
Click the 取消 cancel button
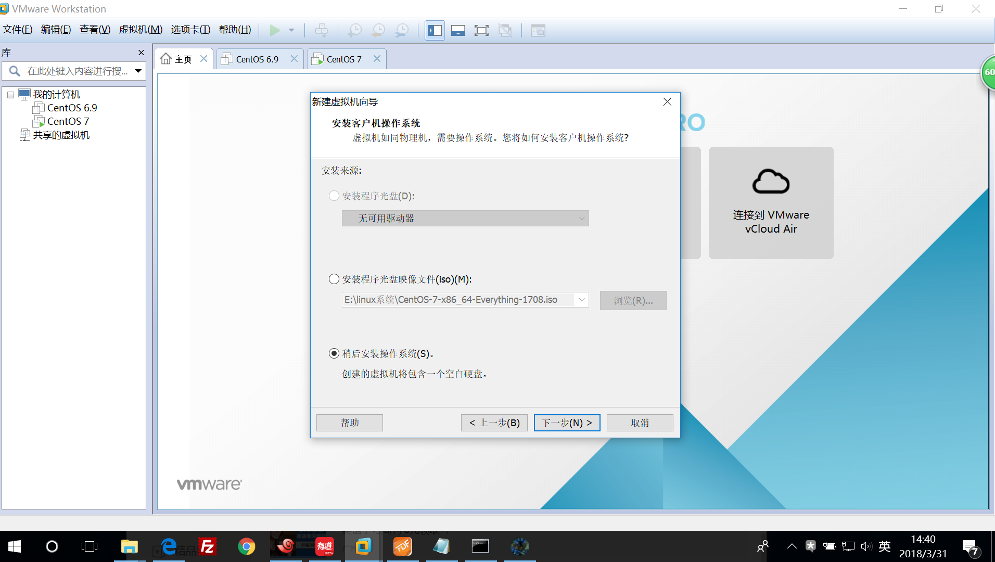[x=640, y=423]
